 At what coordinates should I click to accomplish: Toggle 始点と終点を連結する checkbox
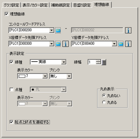click(12, 122)
